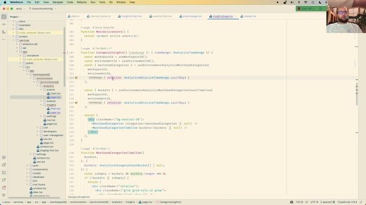Image resolution: width=366 pixels, height=205 pixels.
Task: Open the Problems tool window icon
Action: click(x=4, y=187)
